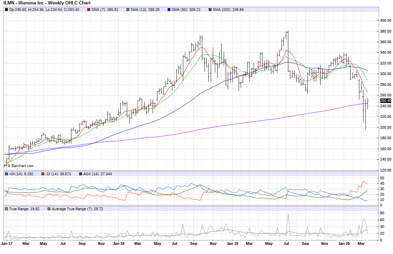Click the Average True Range (7) legend swatch
Screen dimensions: 393x254
(49, 209)
